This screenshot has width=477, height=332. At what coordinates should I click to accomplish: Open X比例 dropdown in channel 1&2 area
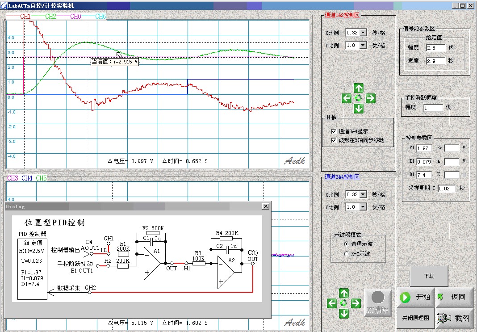(x=363, y=33)
